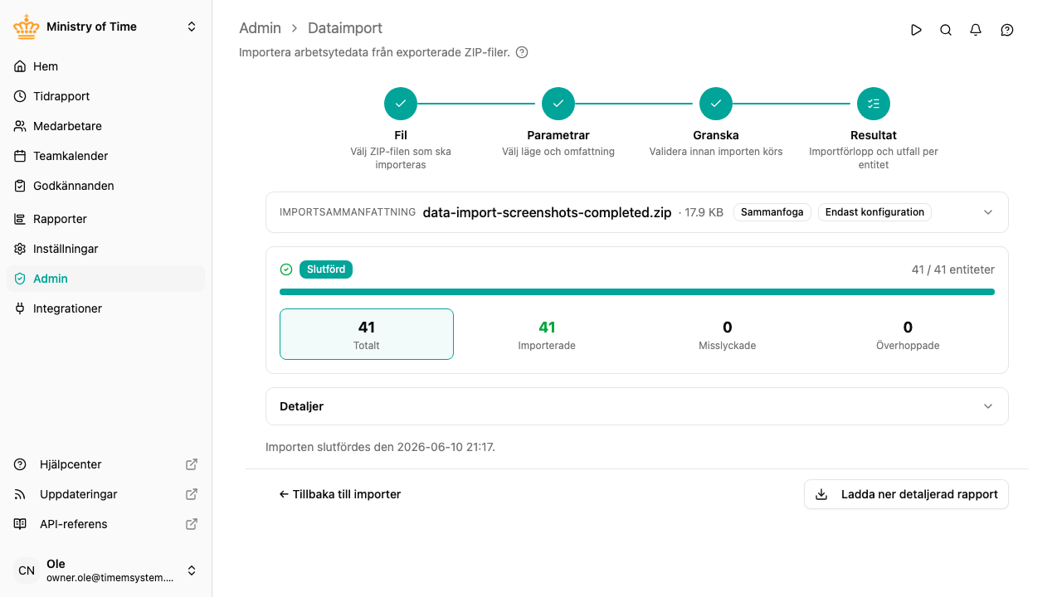Click the Rapporter chart icon
The height and width of the screenshot is (597, 1062).
(x=20, y=219)
